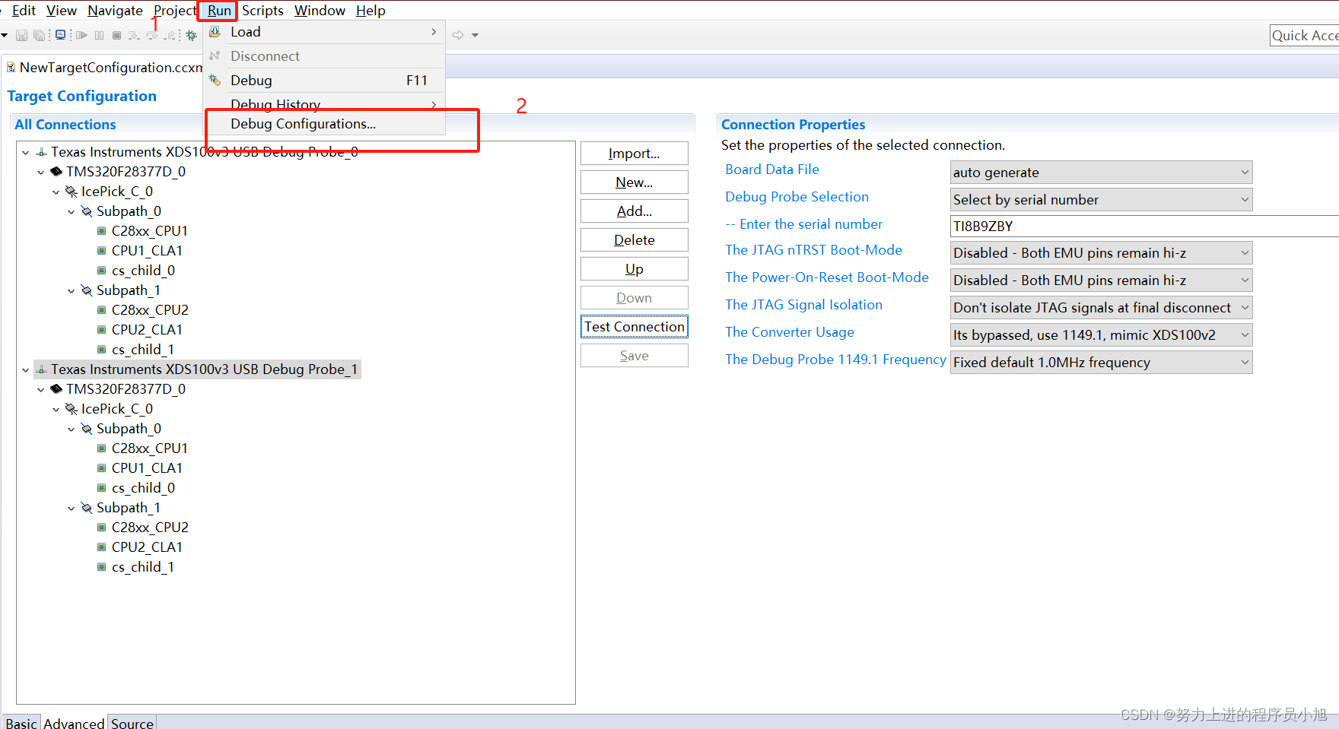Open the Converter Usage dropdown
1339x729 pixels.
coord(1245,335)
